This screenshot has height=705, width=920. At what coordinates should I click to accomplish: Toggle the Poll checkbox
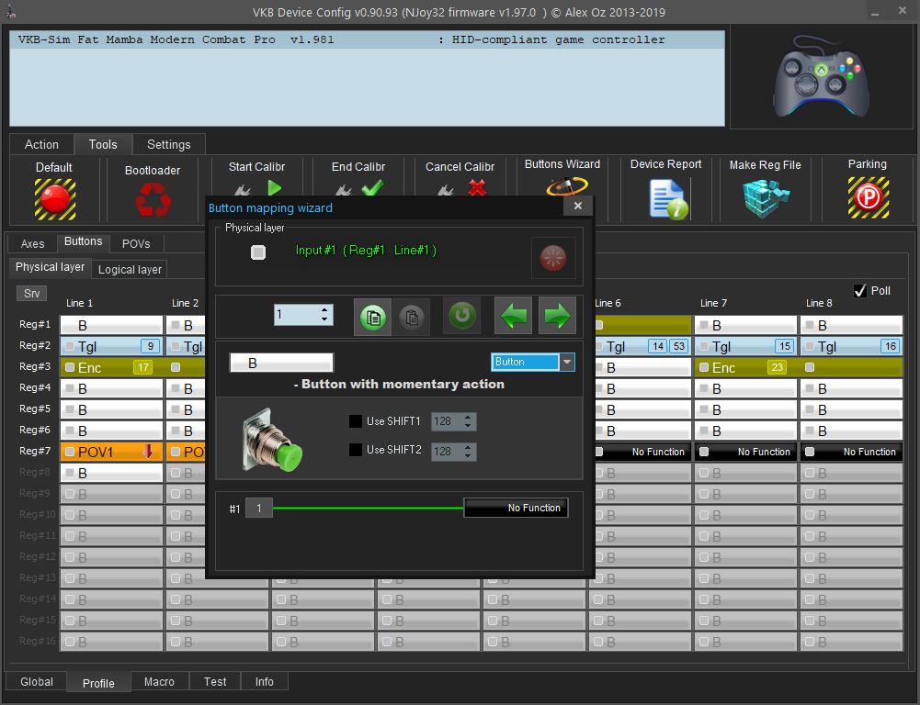click(x=860, y=291)
